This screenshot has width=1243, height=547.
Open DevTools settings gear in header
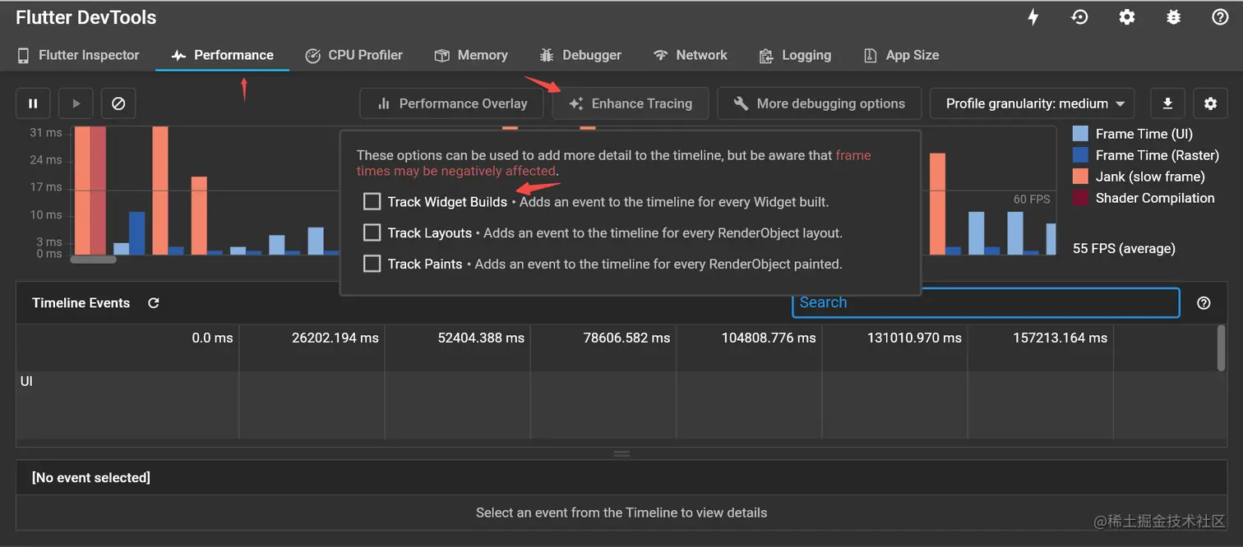click(1127, 17)
